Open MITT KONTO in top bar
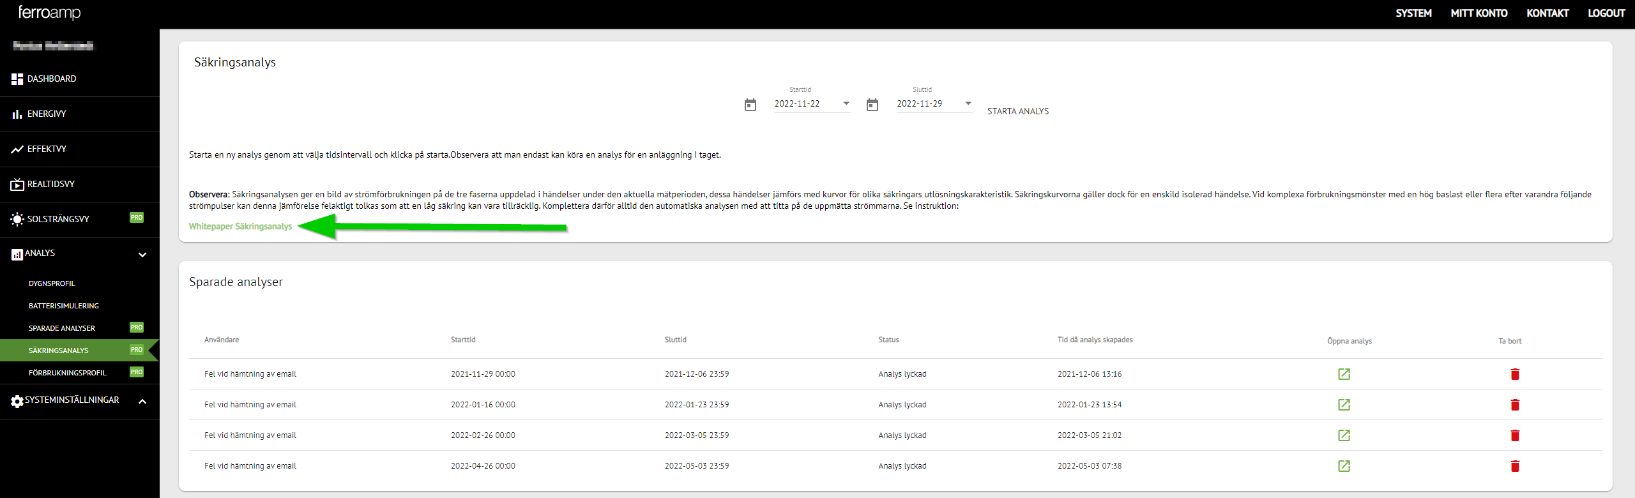Viewport: 1635px width, 498px height. tap(1479, 13)
